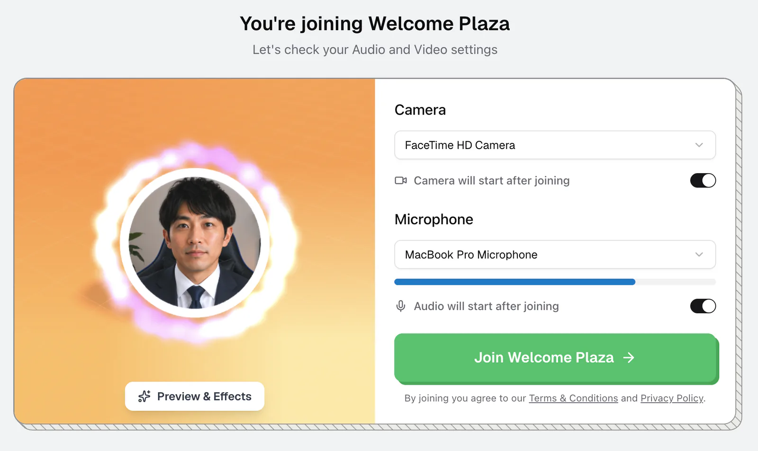Click the microphone level meter bar
Screen dimensions: 758x451
pyautogui.click(x=555, y=282)
